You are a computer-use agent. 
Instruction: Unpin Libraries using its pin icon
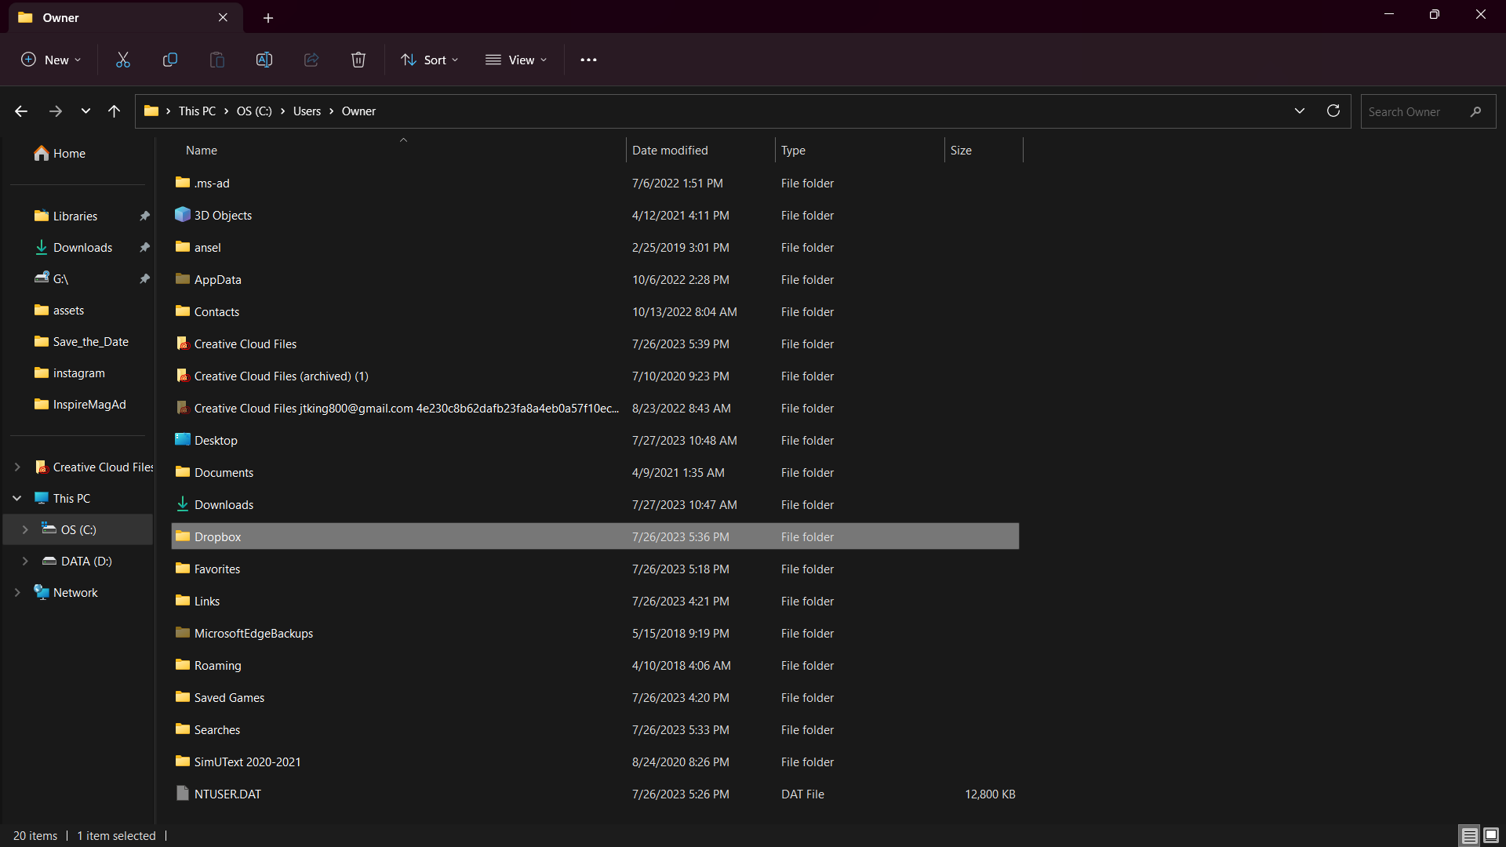point(144,216)
